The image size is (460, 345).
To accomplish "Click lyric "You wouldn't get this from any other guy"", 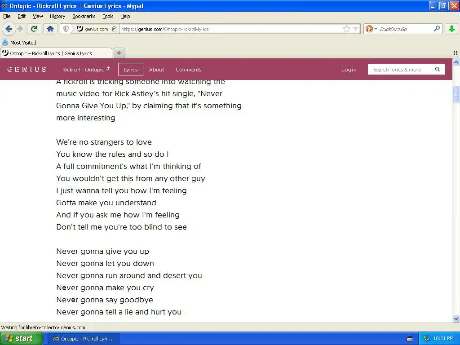I will 131,178.
